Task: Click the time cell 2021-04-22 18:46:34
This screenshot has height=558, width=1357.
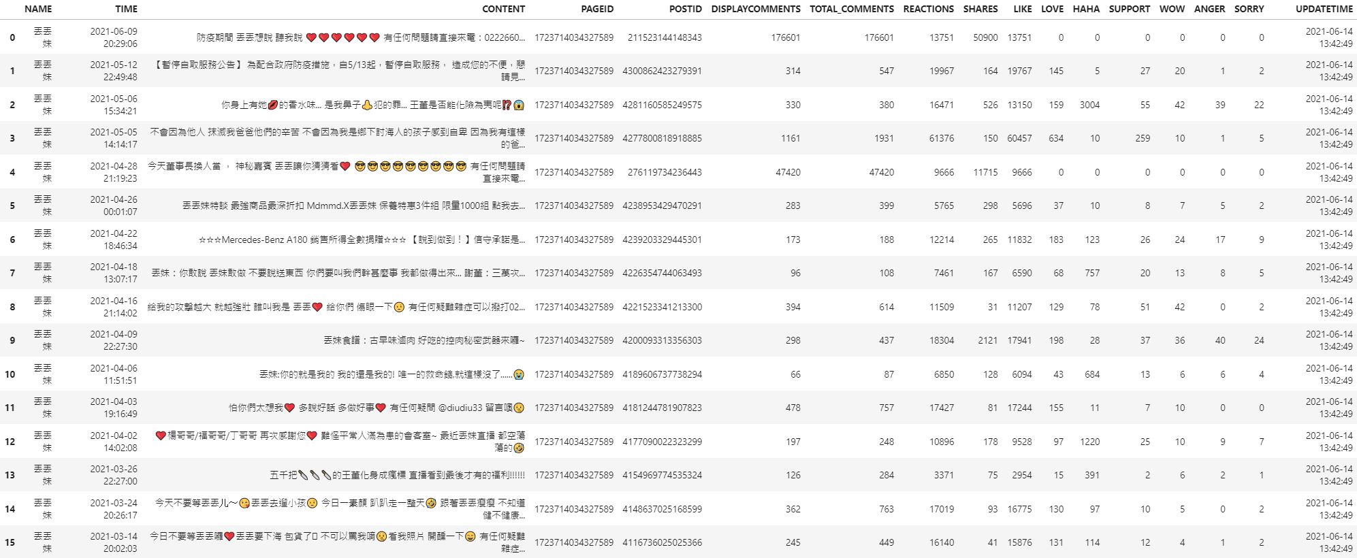Action: click(x=114, y=240)
